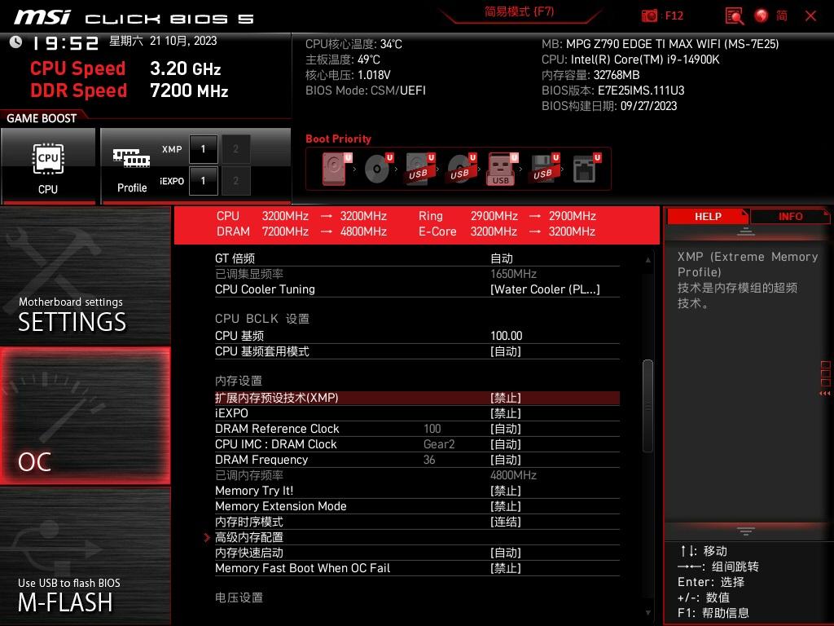The width and height of the screenshot is (834, 626).
Task: Select the USB floppy boot device icon
Action: 545,169
